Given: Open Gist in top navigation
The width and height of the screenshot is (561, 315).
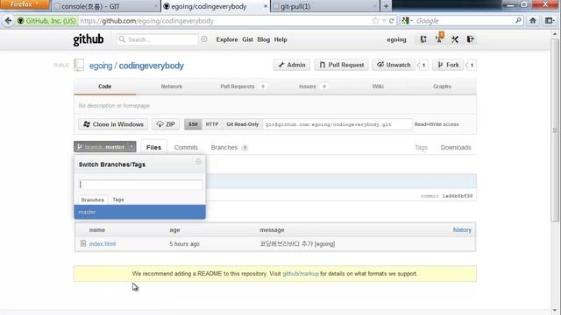Looking at the screenshot, I should 247,39.
